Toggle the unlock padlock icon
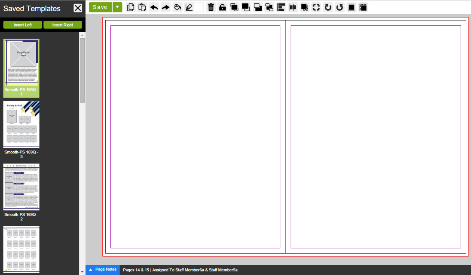 222,7
